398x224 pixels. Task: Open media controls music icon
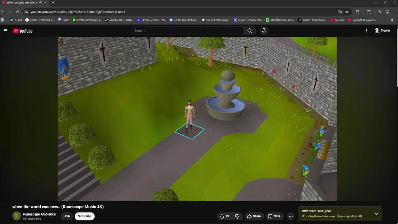click(x=380, y=12)
